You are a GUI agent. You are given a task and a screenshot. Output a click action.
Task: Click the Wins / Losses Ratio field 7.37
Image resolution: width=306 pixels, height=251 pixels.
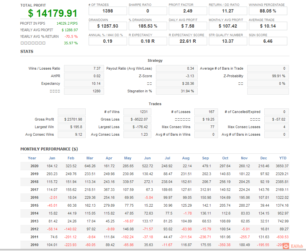tap(84, 68)
